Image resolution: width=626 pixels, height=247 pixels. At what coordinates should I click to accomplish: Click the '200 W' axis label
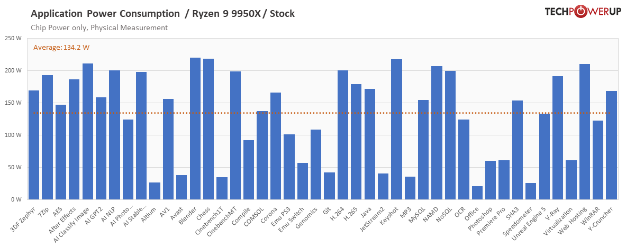(14, 71)
